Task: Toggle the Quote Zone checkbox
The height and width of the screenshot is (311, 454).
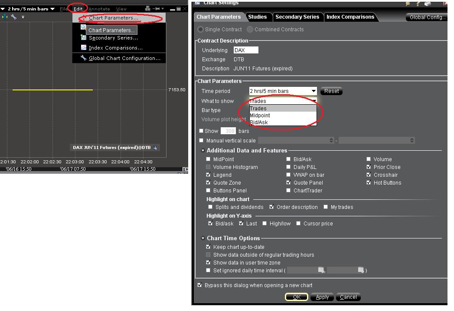Action: click(208, 182)
